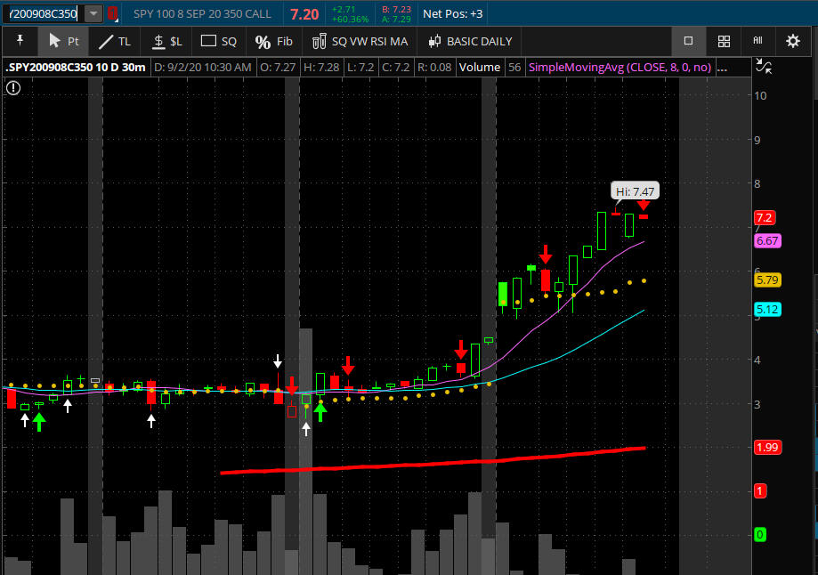
Task: Pick the SQ rectangle drawing tool
Action: click(219, 41)
